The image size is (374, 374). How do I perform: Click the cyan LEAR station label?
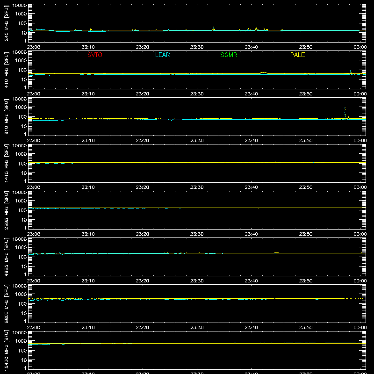pos(162,55)
